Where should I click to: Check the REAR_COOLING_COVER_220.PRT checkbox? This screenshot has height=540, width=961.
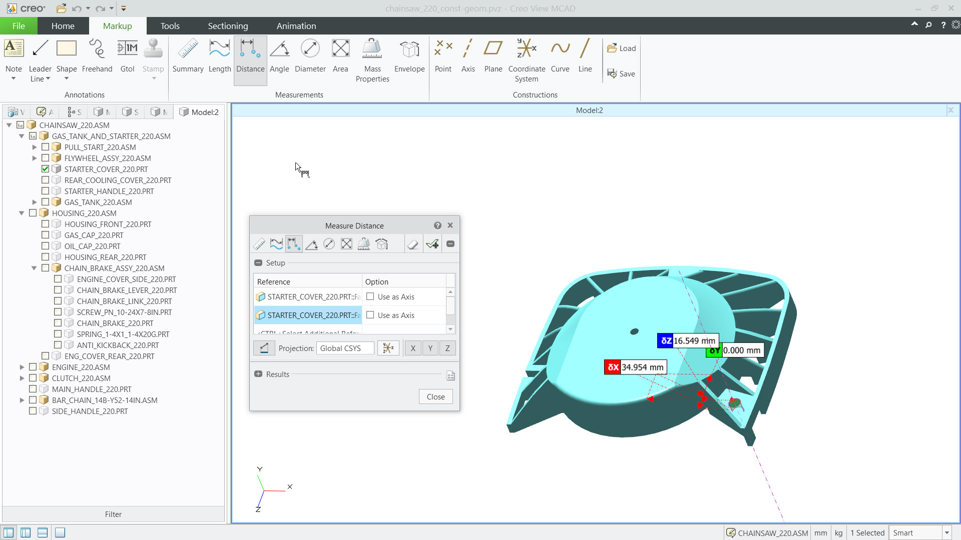coord(46,180)
